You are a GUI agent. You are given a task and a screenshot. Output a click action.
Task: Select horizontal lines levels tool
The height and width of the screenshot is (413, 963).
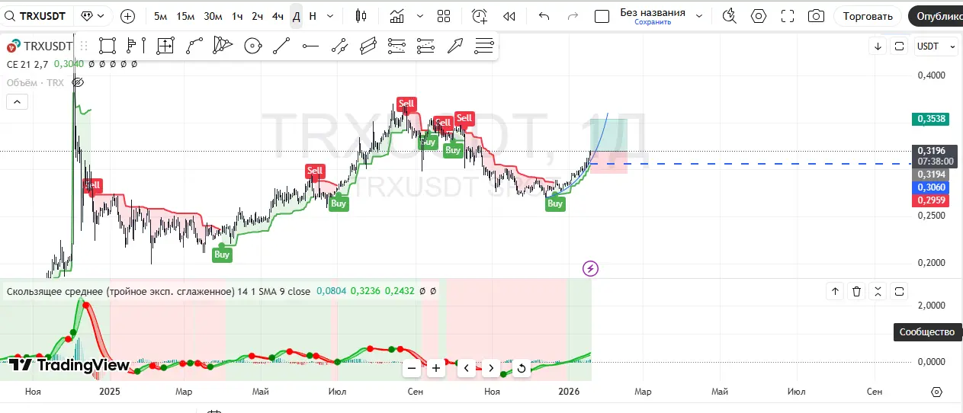(x=484, y=46)
